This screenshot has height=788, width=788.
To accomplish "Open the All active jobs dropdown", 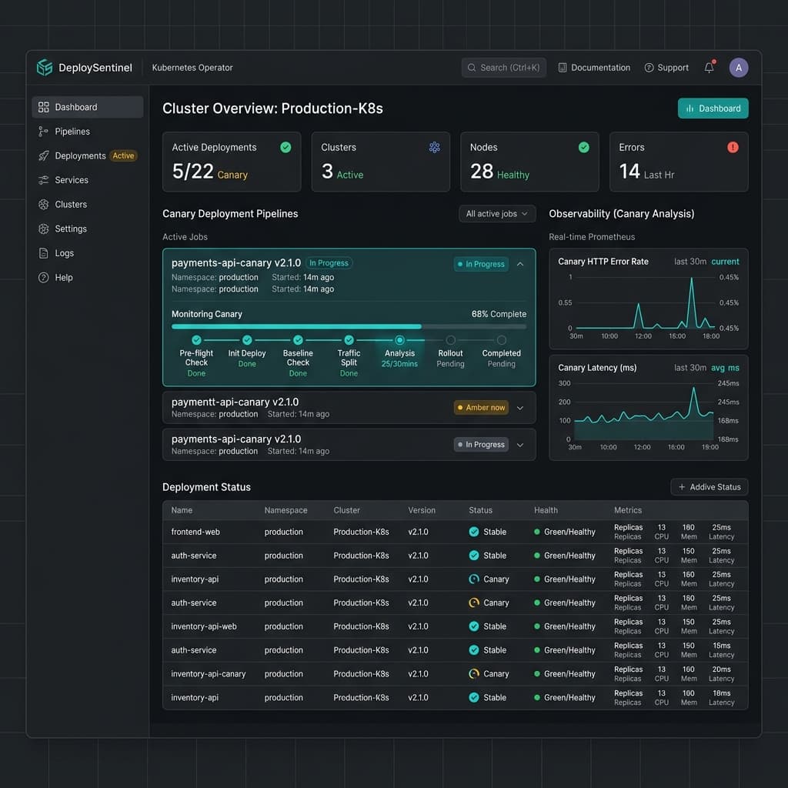I will coord(497,214).
